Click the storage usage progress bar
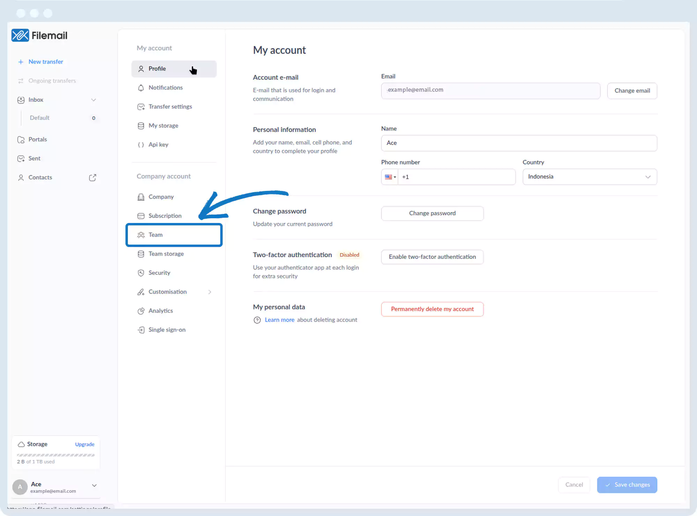Viewport: 697px width, 516px height. tap(56, 455)
